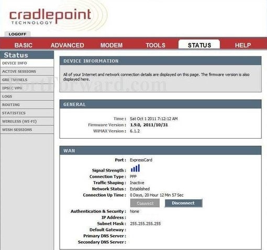Image resolution: width=267 pixels, height=250 pixels.
Task: Open WIRELESS (WI-FI) status page
Action: tap(27, 121)
